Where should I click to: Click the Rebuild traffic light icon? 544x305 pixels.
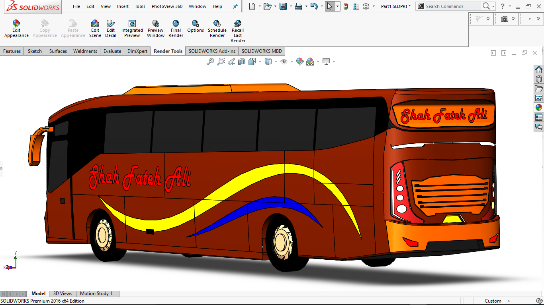345,6
